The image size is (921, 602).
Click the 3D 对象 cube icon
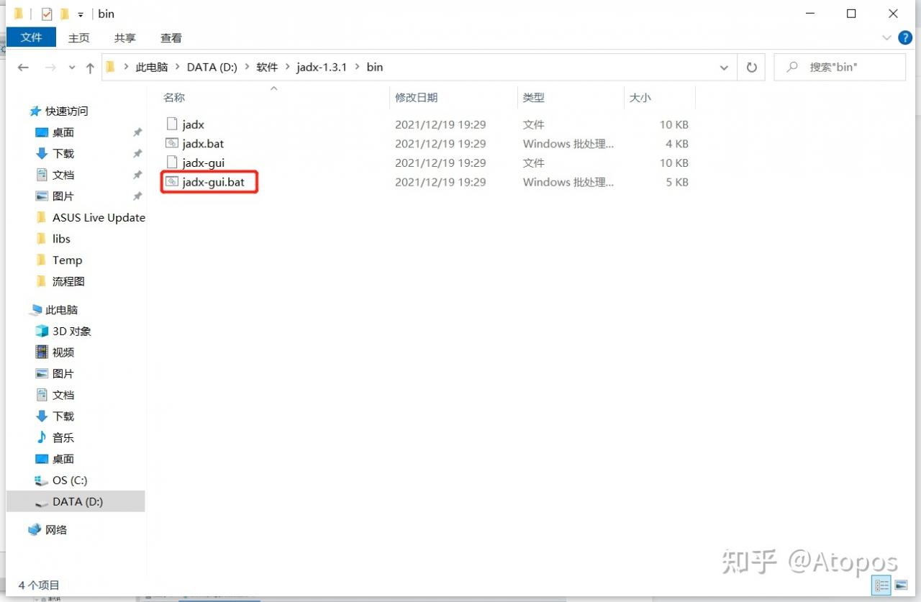point(42,332)
